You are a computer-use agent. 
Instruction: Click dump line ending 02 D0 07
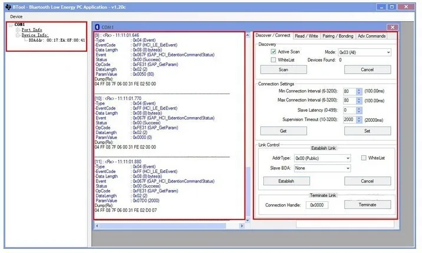pos(126,210)
